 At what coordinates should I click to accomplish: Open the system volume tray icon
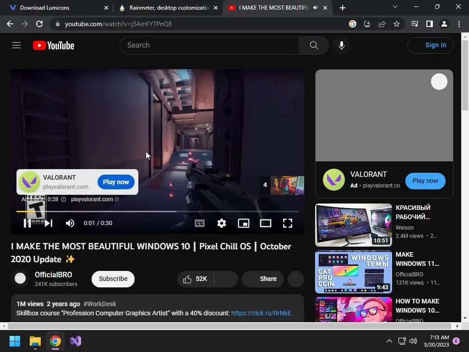(413, 341)
